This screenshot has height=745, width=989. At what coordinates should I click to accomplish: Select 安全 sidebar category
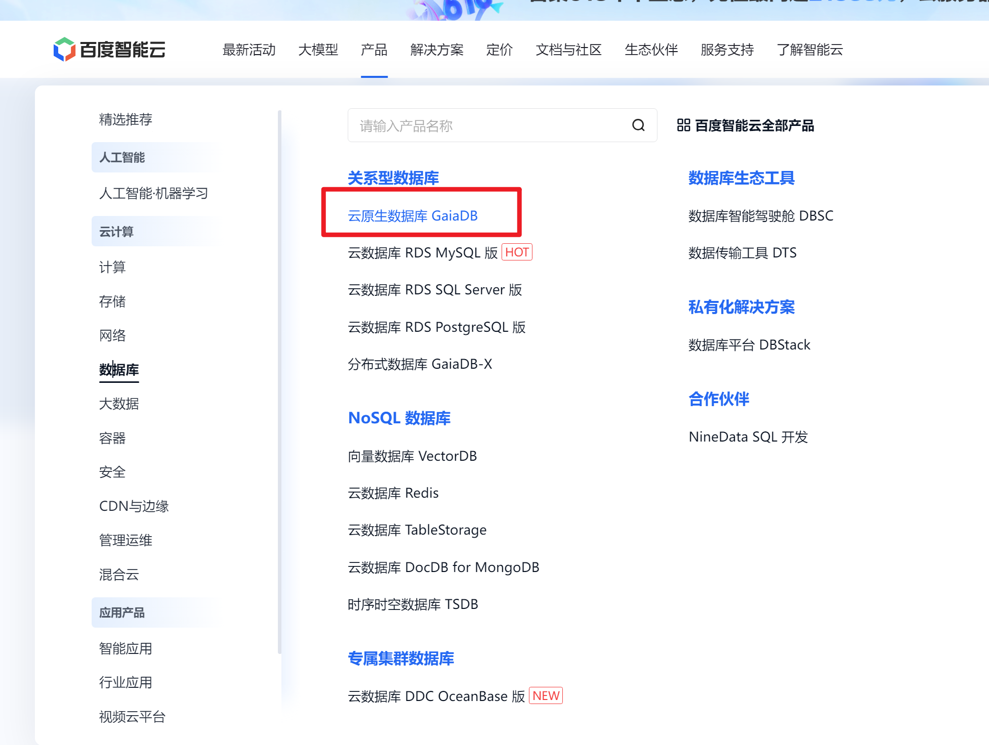point(112,472)
